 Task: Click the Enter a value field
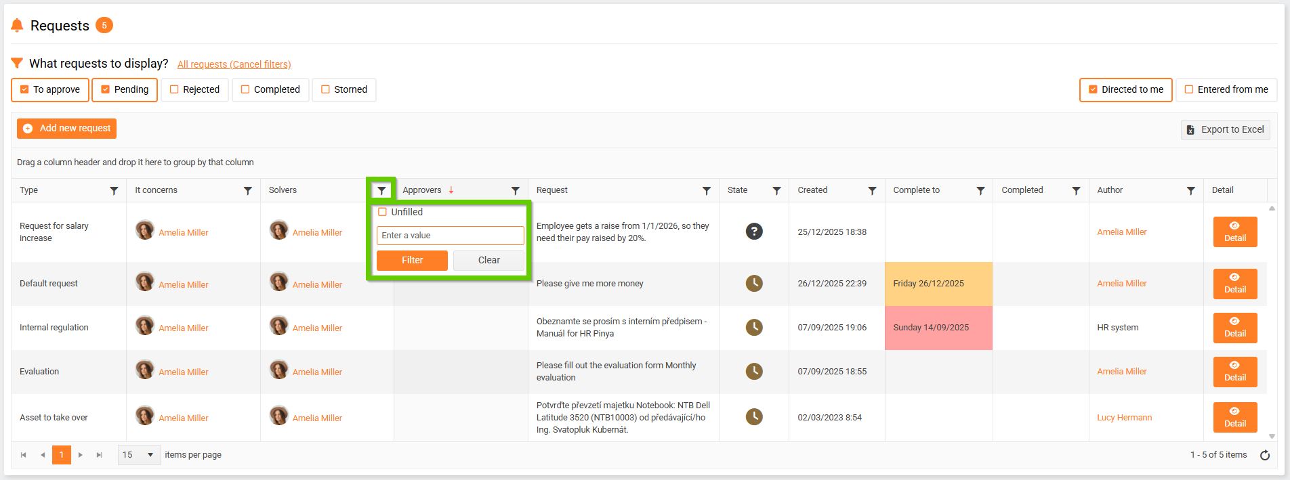pyautogui.click(x=450, y=236)
